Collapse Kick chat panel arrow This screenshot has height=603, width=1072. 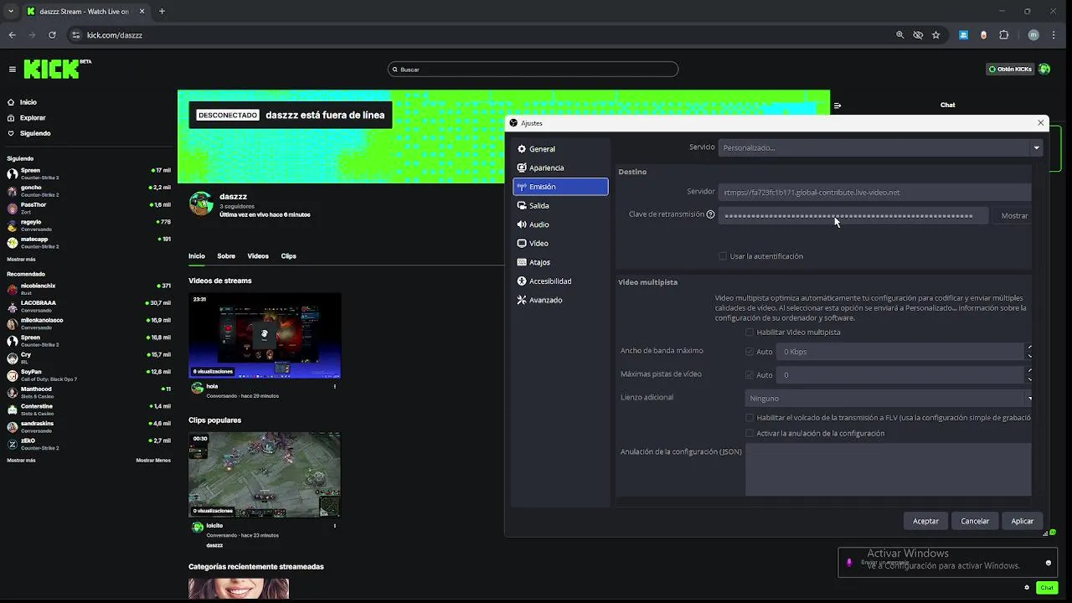coord(837,106)
